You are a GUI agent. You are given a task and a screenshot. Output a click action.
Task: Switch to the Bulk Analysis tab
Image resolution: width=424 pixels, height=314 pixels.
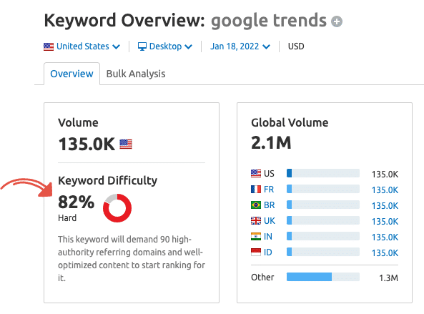(x=136, y=74)
